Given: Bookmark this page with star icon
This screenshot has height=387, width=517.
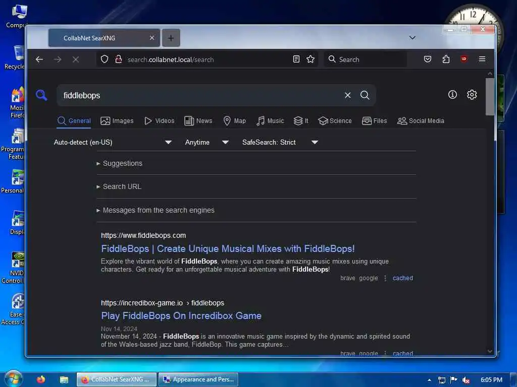Looking at the screenshot, I should [x=311, y=59].
